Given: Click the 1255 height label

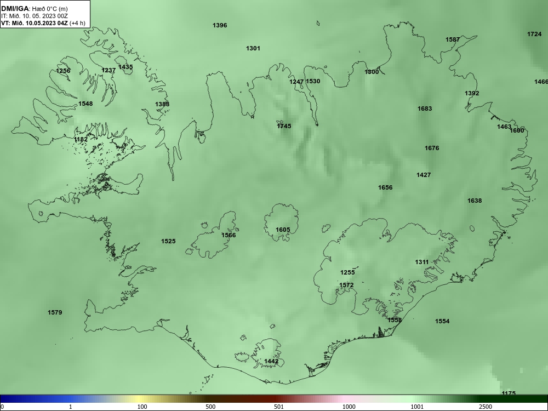Looking at the screenshot, I should point(347,272).
